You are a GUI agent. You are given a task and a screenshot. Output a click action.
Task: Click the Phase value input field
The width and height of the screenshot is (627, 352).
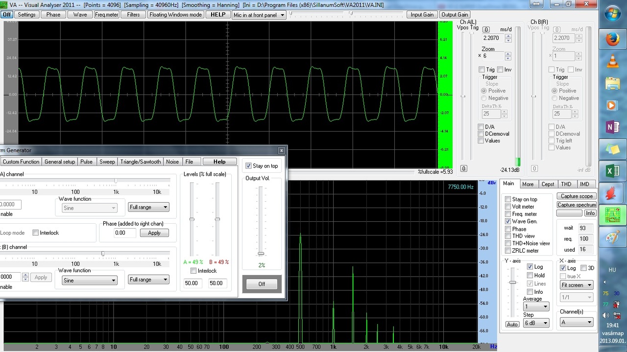tap(124, 233)
